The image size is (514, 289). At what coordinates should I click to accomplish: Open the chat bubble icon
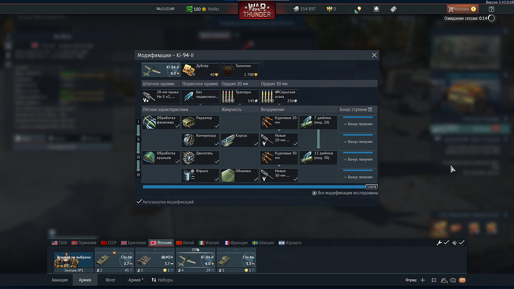coord(453,280)
